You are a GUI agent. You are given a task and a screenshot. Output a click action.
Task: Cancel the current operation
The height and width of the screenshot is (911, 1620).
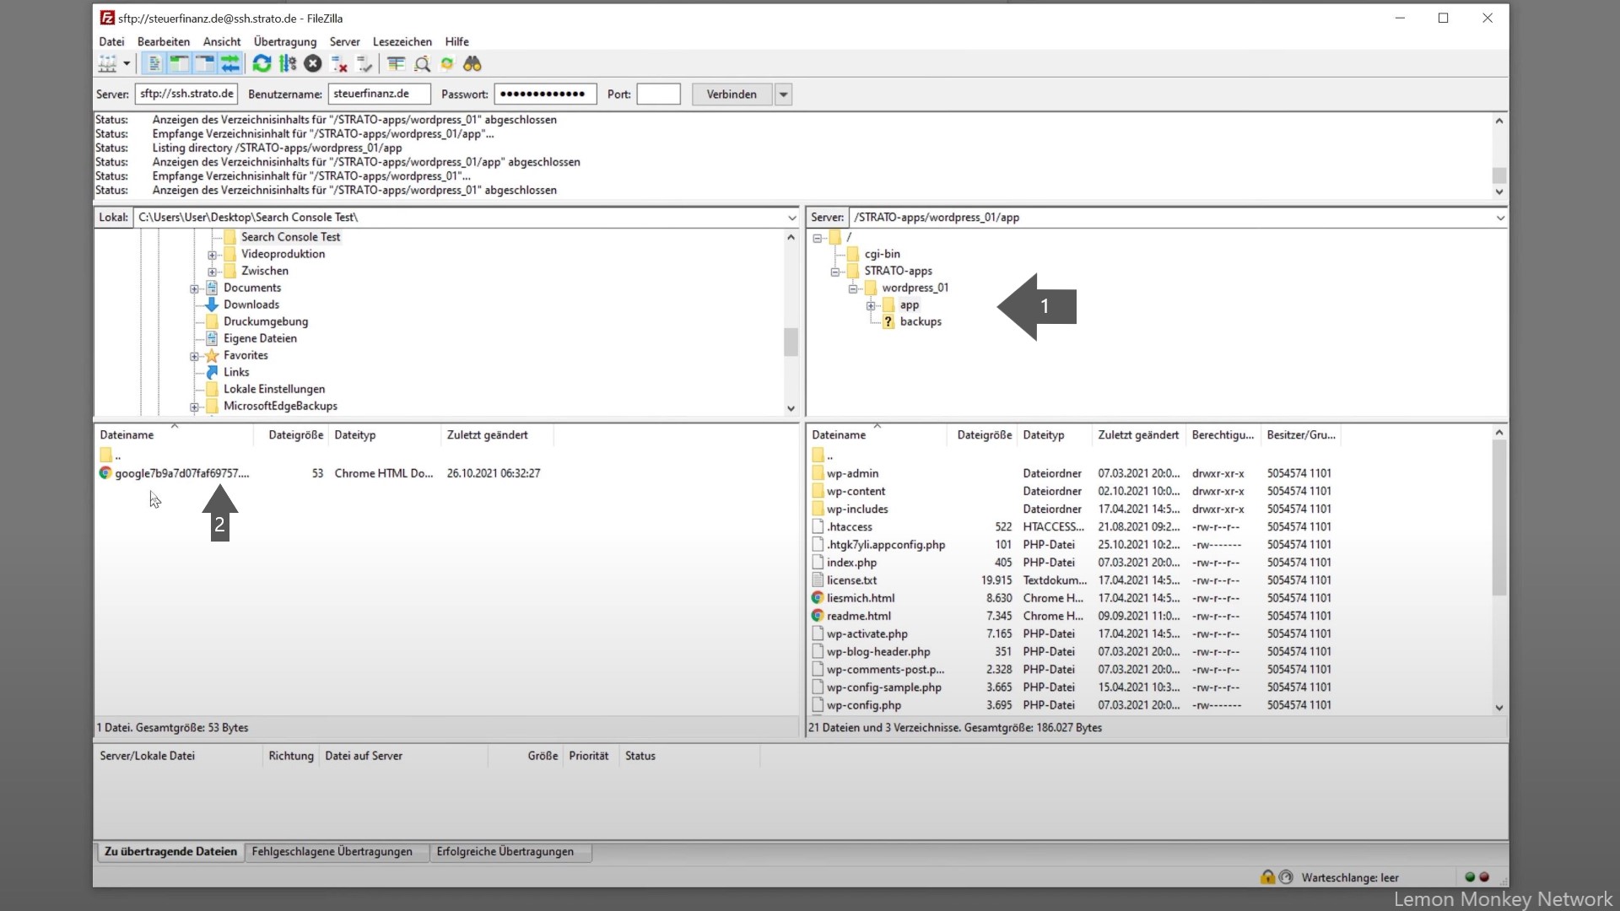[313, 63]
